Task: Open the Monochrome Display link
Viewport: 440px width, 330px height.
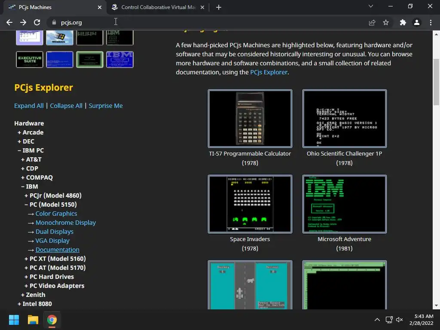Action: (x=66, y=223)
